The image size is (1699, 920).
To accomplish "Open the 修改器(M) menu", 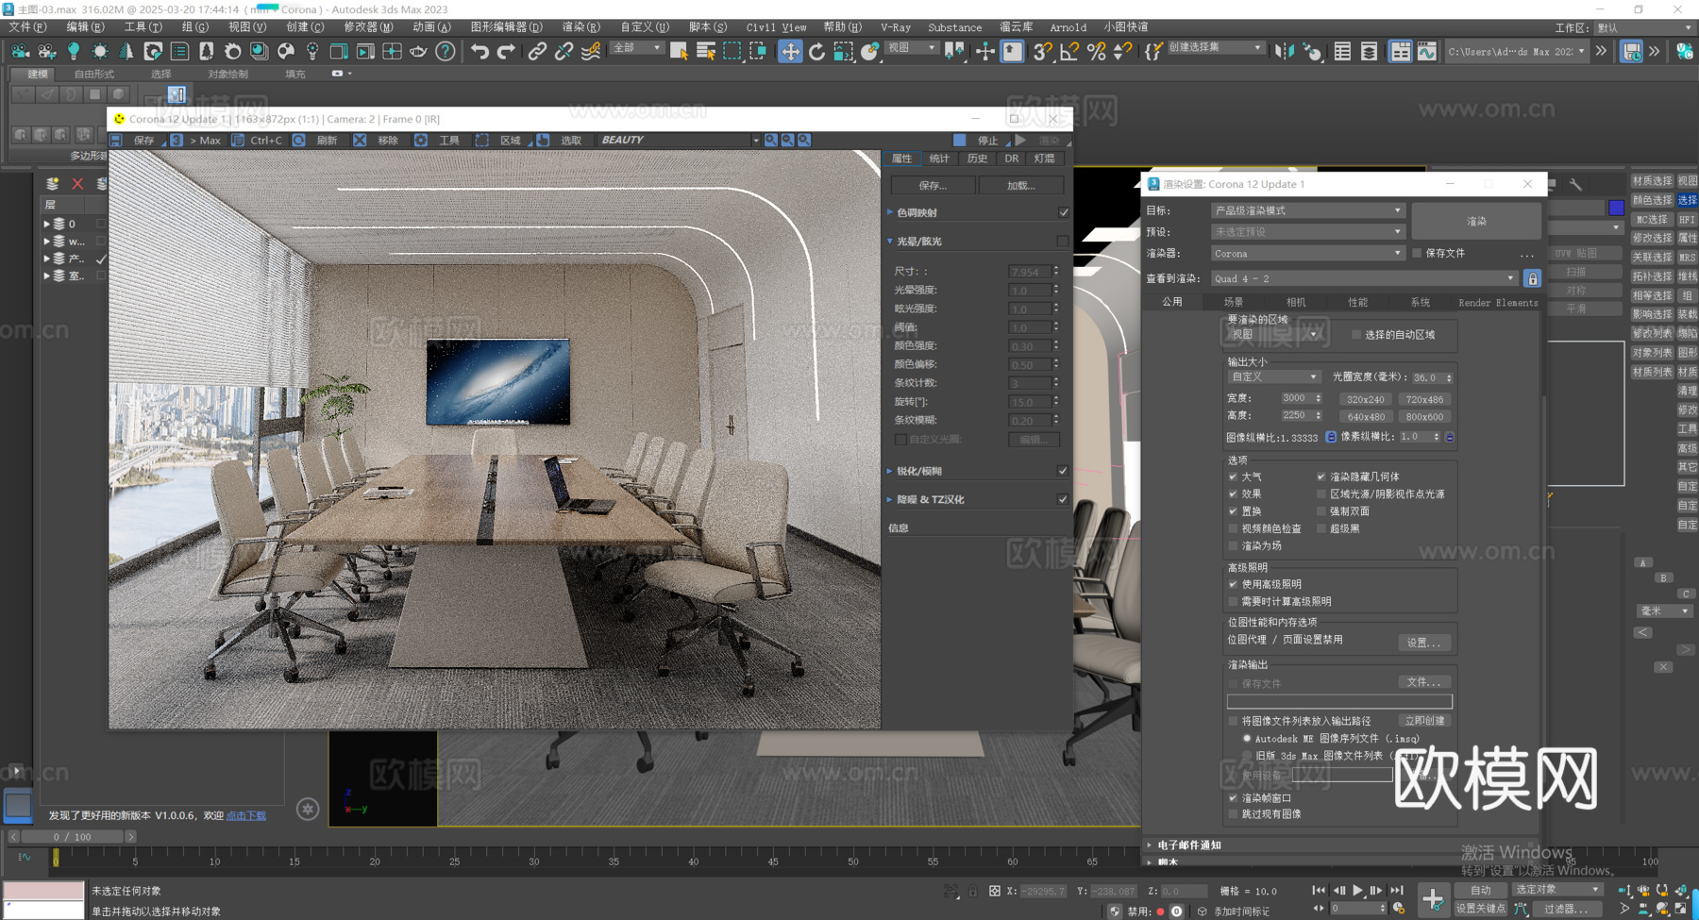I will point(368,27).
